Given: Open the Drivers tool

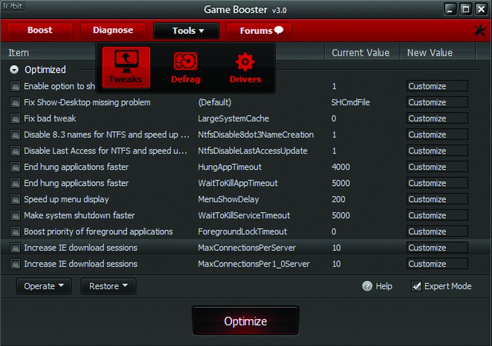Looking at the screenshot, I should 245,68.
